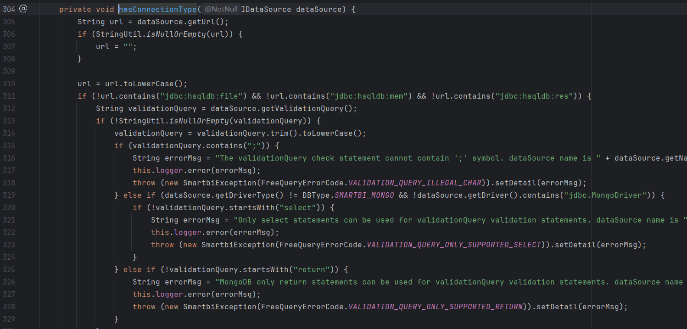Image resolution: width=687 pixels, height=329 pixels.
Task: Click the VALIDATION_QUERY_ONLY_SUPPORTED_RETURN constant
Action: [x=436, y=307]
